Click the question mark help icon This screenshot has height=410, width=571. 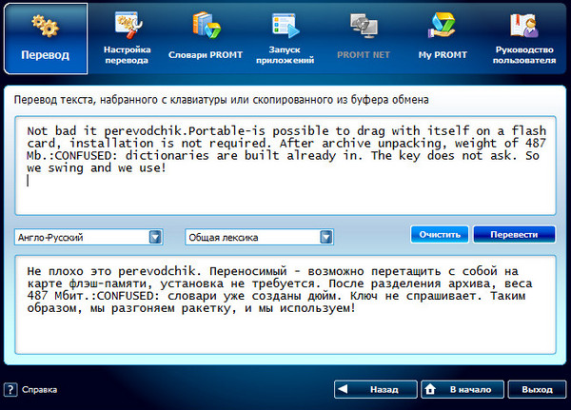coord(10,390)
